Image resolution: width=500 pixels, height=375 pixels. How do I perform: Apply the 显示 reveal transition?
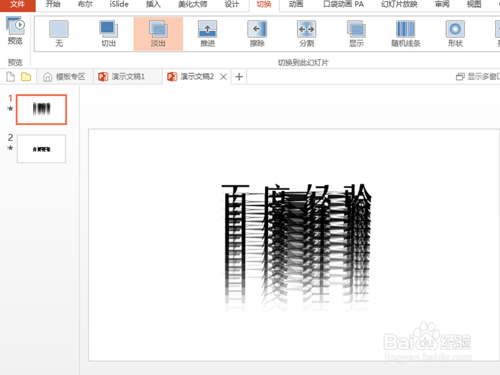[356, 34]
